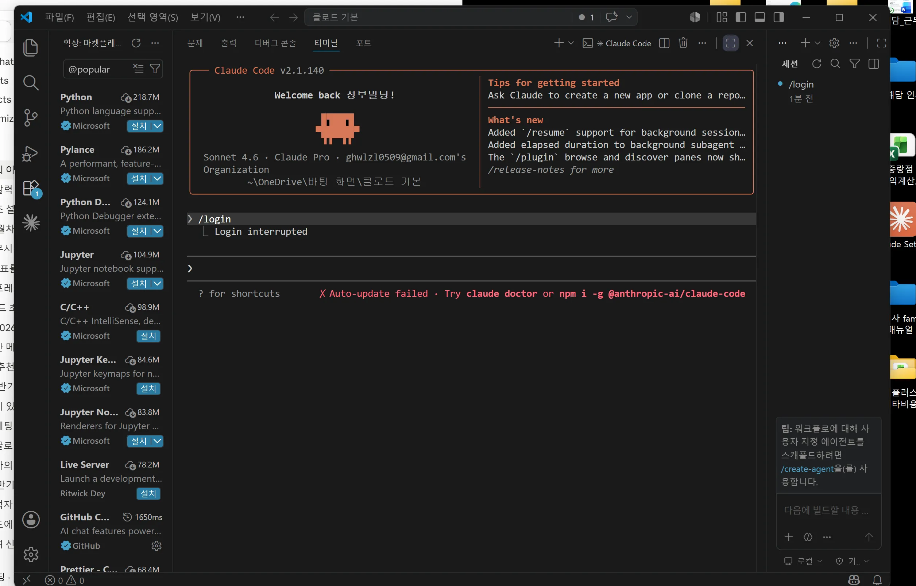Toggle maximized terminal panel size
The width and height of the screenshot is (916, 586).
click(x=730, y=43)
